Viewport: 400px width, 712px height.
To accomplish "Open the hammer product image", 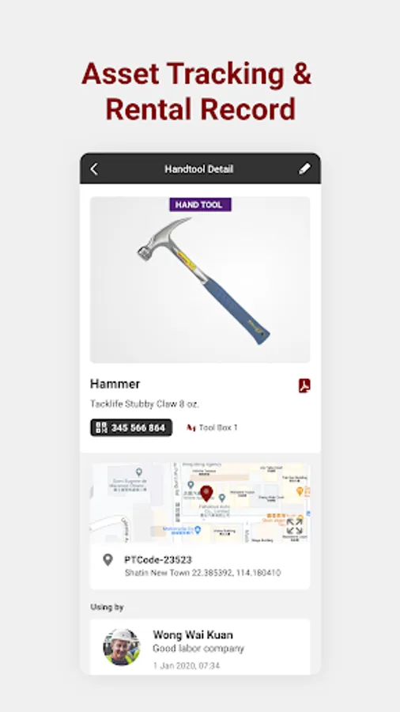I will (x=200, y=280).
